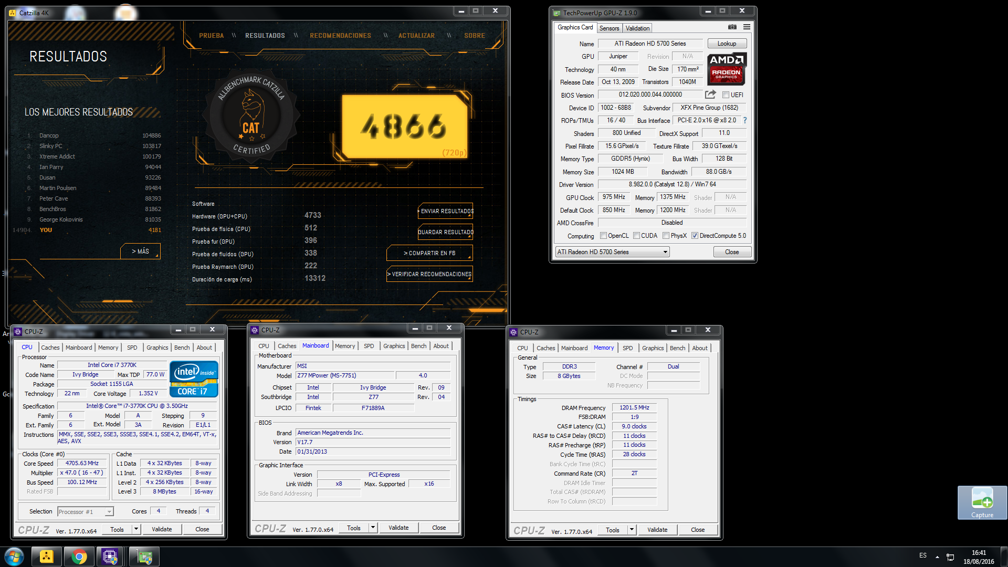
Task: Toggle the UEFI checkbox in GPU-Z
Action: click(726, 95)
